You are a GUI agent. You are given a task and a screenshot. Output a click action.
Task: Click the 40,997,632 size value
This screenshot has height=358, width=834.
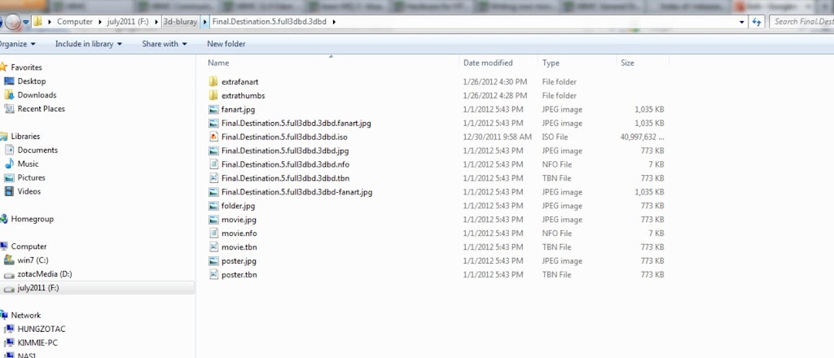point(642,137)
